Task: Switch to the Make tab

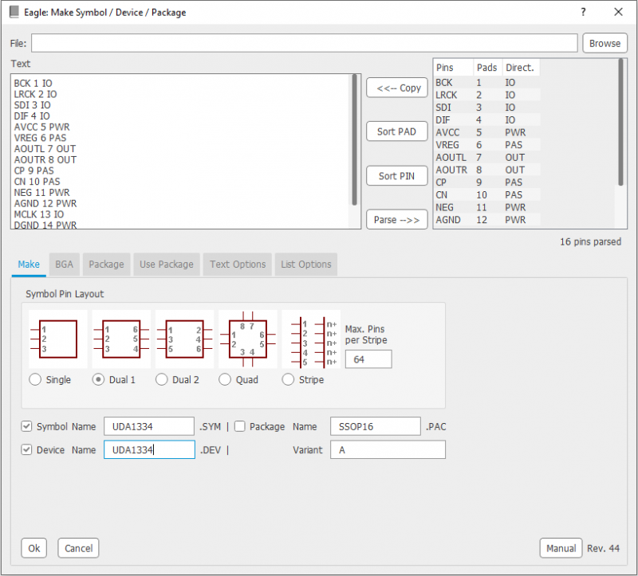Action: point(29,264)
